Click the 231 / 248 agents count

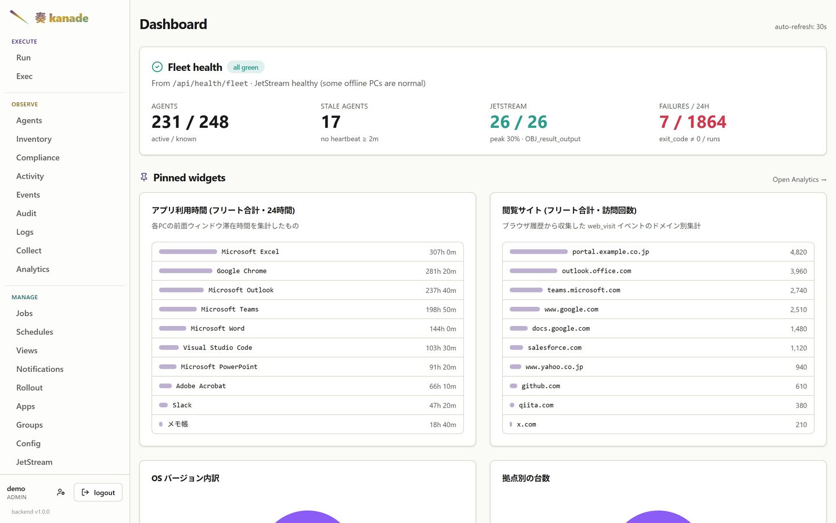[190, 122]
